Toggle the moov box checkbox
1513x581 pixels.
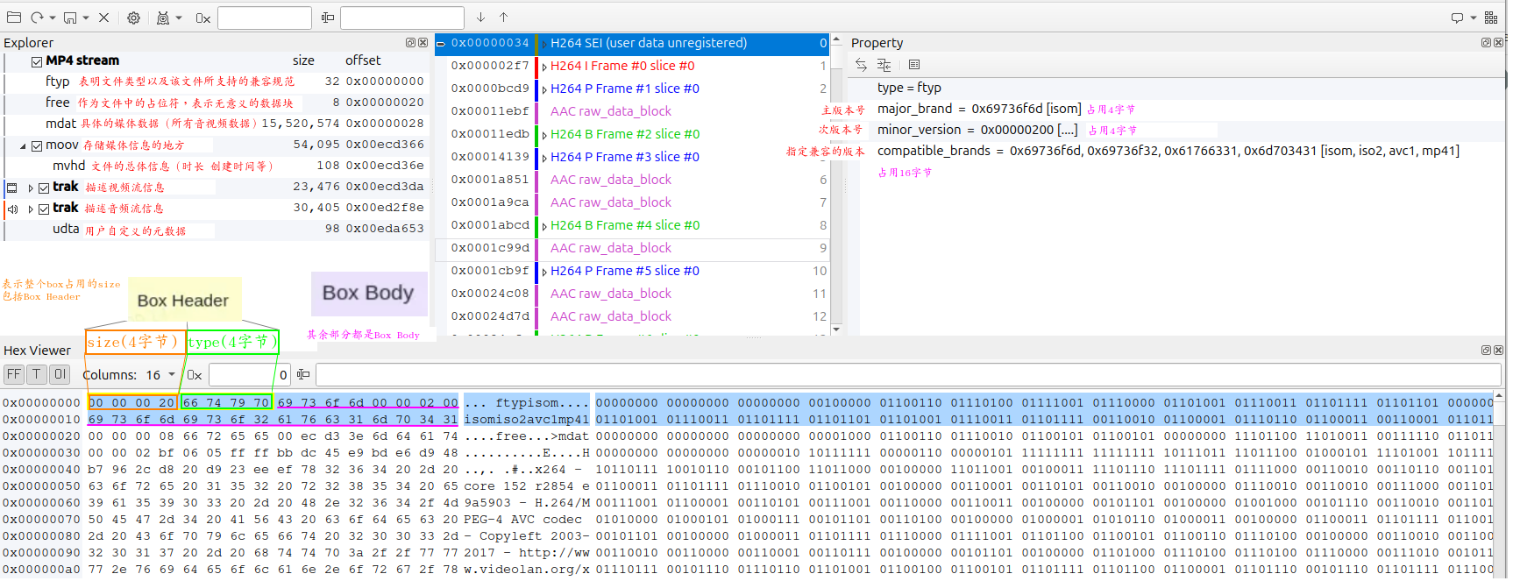click(37, 145)
